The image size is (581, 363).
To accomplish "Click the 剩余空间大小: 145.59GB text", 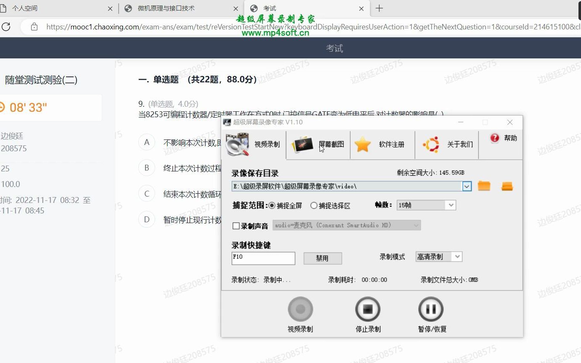I will click(x=430, y=173).
